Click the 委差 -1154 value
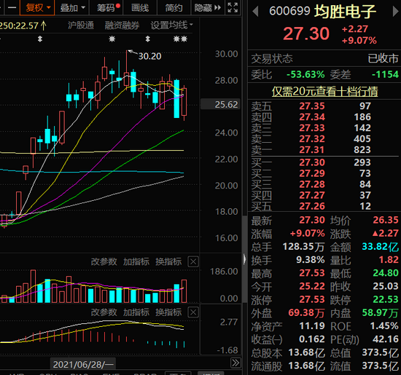This screenshot has width=401, height=375. pyautogui.click(x=385, y=74)
